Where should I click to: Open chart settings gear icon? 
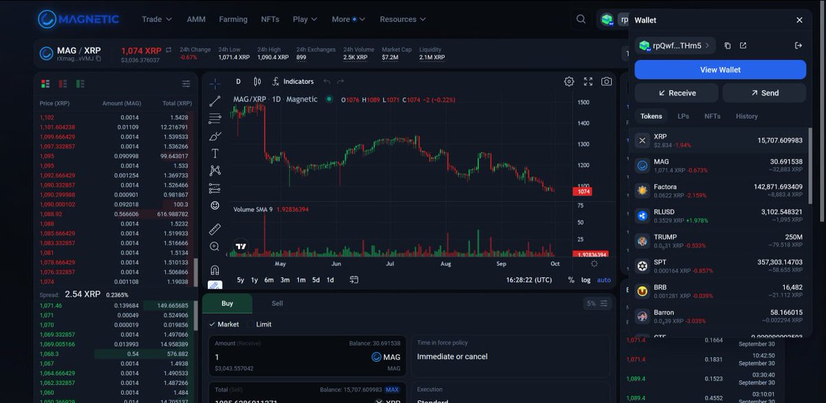point(569,81)
